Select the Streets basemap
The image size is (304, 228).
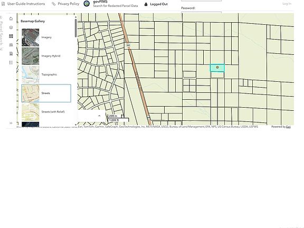click(x=46, y=93)
